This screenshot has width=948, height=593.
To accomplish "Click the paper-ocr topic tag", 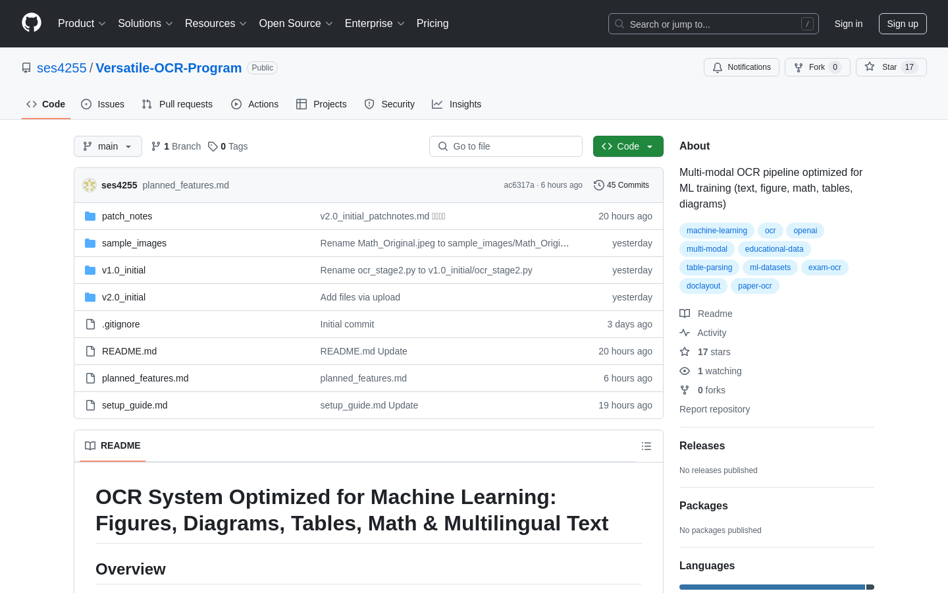I will coord(755,286).
